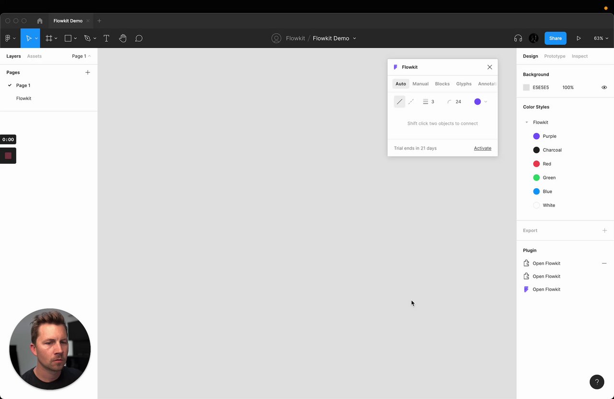The height and width of the screenshot is (399, 614).
Task: Select the Pen tool
Action: 87,38
